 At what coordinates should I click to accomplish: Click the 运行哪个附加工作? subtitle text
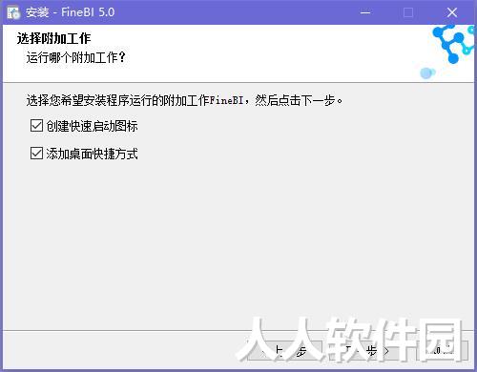coord(76,58)
